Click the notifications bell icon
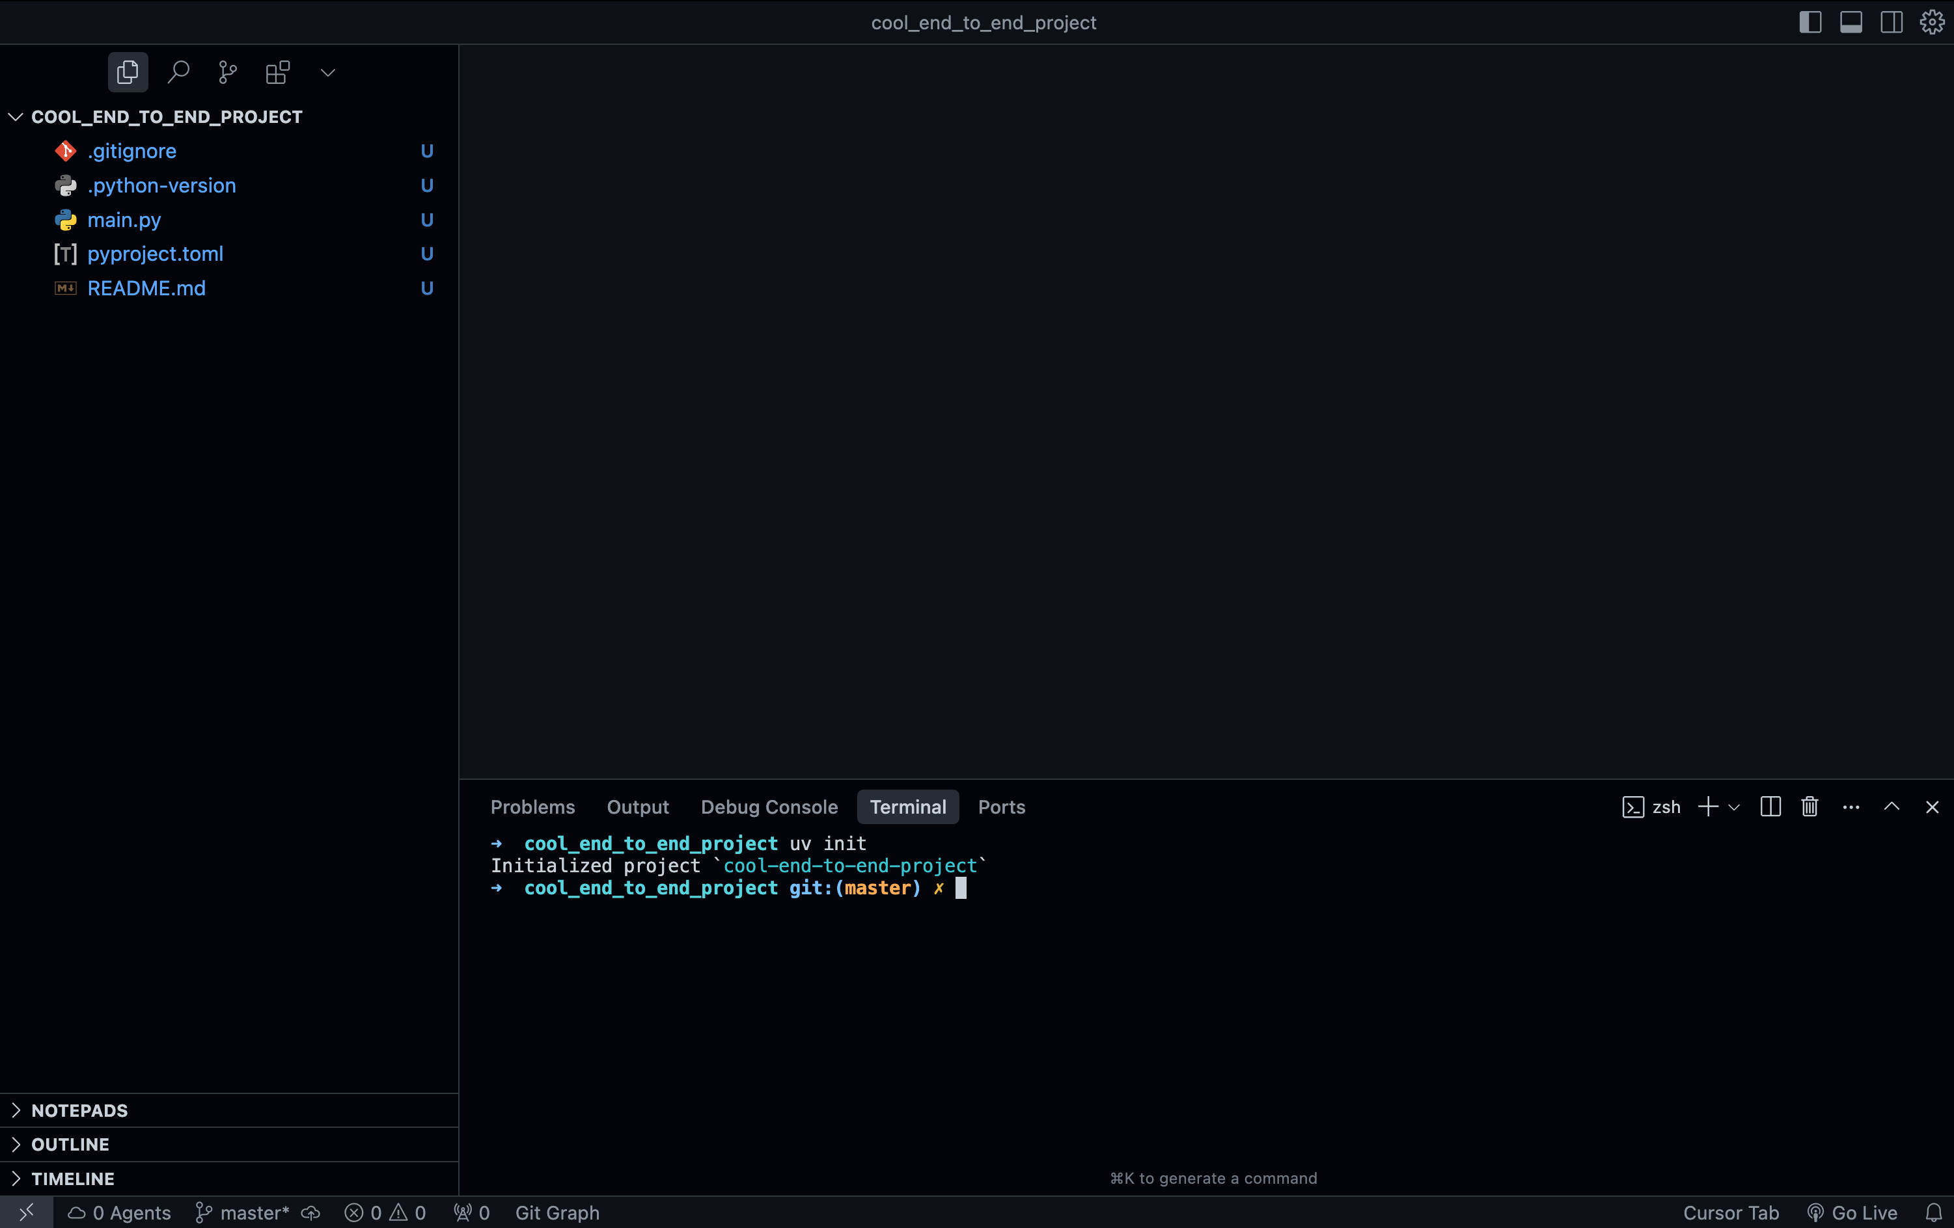Image resolution: width=1954 pixels, height=1228 pixels. [x=1934, y=1212]
